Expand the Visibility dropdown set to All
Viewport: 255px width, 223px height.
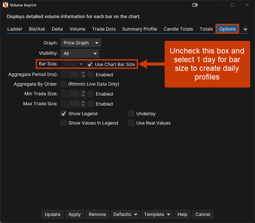pyautogui.click(x=80, y=53)
